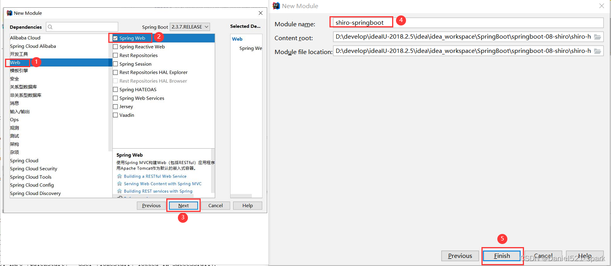Open Building a RESTful Web Service link

(x=155, y=176)
